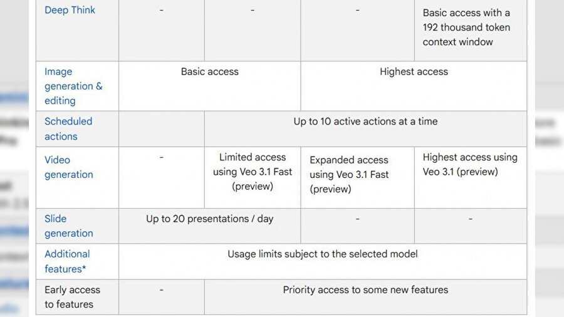Select the Up to 20 presentations / day cell
564x317 pixels.
[209, 219]
